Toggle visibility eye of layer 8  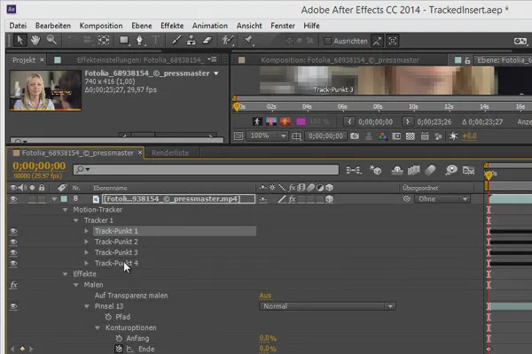[13, 199]
